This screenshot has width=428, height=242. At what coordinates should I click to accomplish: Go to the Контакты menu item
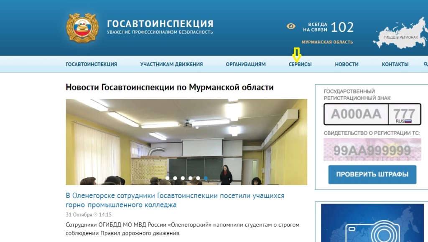pyautogui.click(x=395, y=64)
